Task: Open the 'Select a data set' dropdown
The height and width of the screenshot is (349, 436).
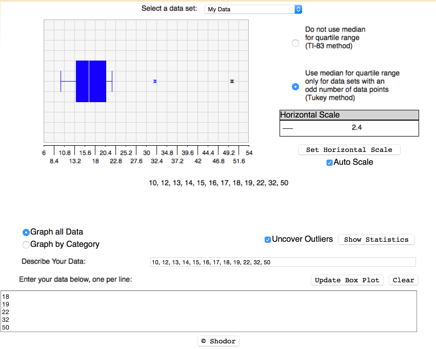Action: [x=253, y=9]
